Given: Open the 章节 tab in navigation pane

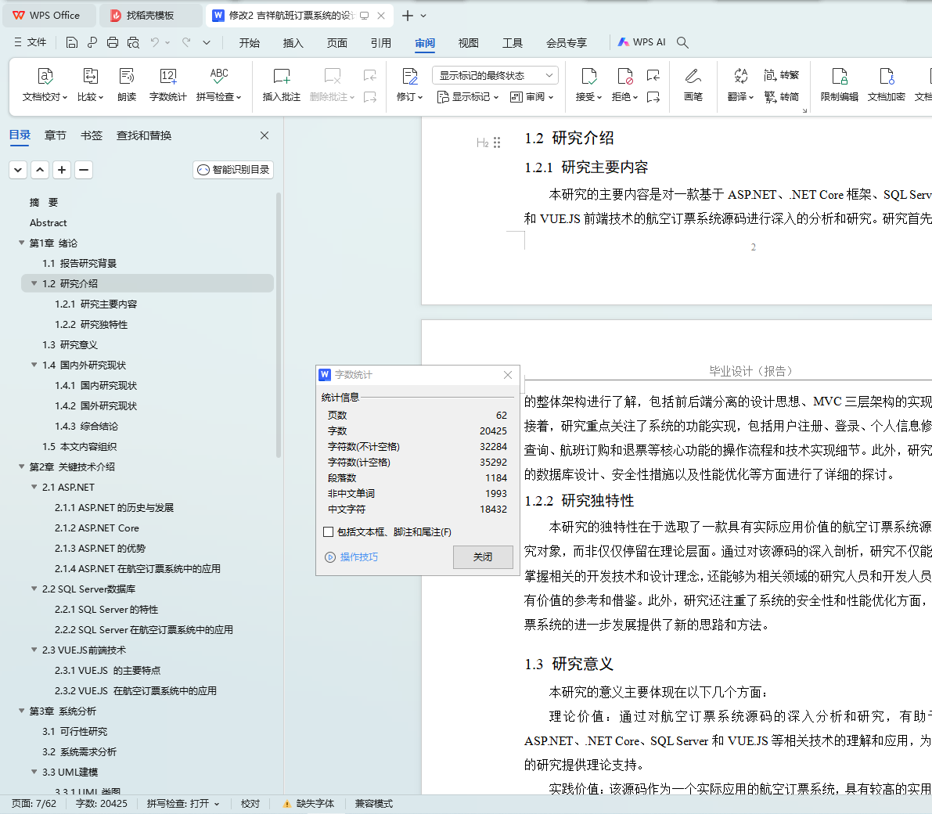Looking at the screenshot, I should (x=56, y=135).
